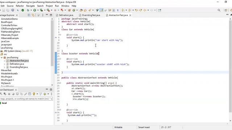Click the editor vertical scrollbar
Image resolution: width=232 pixels, height=130 pixels.
click(x=231, y=66)
